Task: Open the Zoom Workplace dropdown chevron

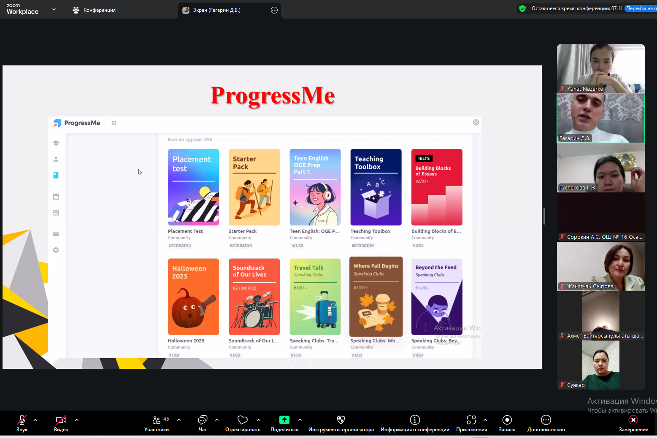Action: point(54,9)
